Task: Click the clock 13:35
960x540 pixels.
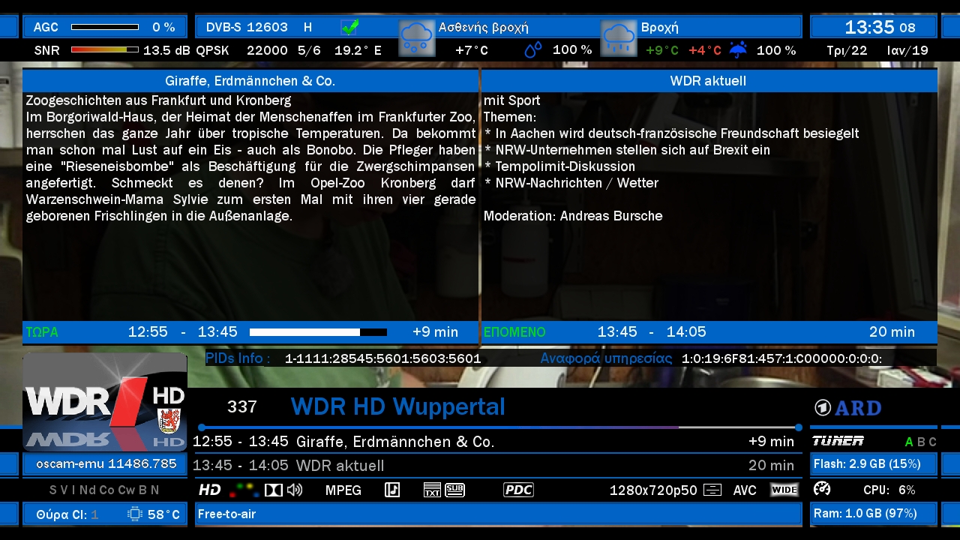Action: pyautogui.click(x=870, y=27)
